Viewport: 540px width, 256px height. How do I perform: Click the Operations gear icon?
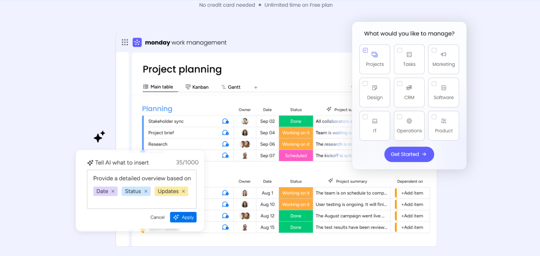(409, 121)
